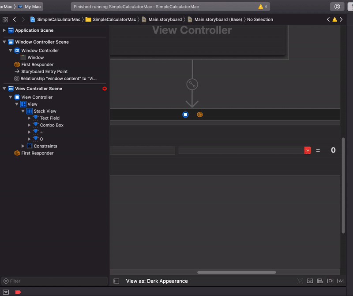Image resolution: width=353 pixels, height=296 pixels.
Task: Expand the Text Field disclosure triangle
Action: tap(29, 118)
